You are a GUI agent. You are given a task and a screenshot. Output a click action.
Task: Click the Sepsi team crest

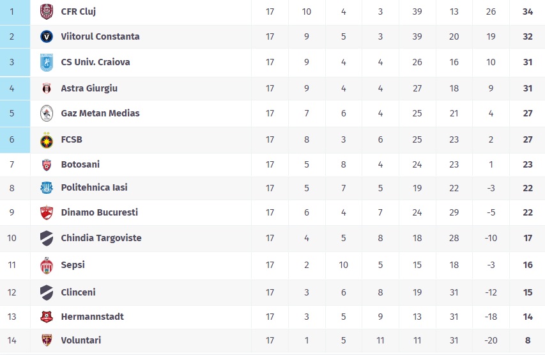coord(46,265)
